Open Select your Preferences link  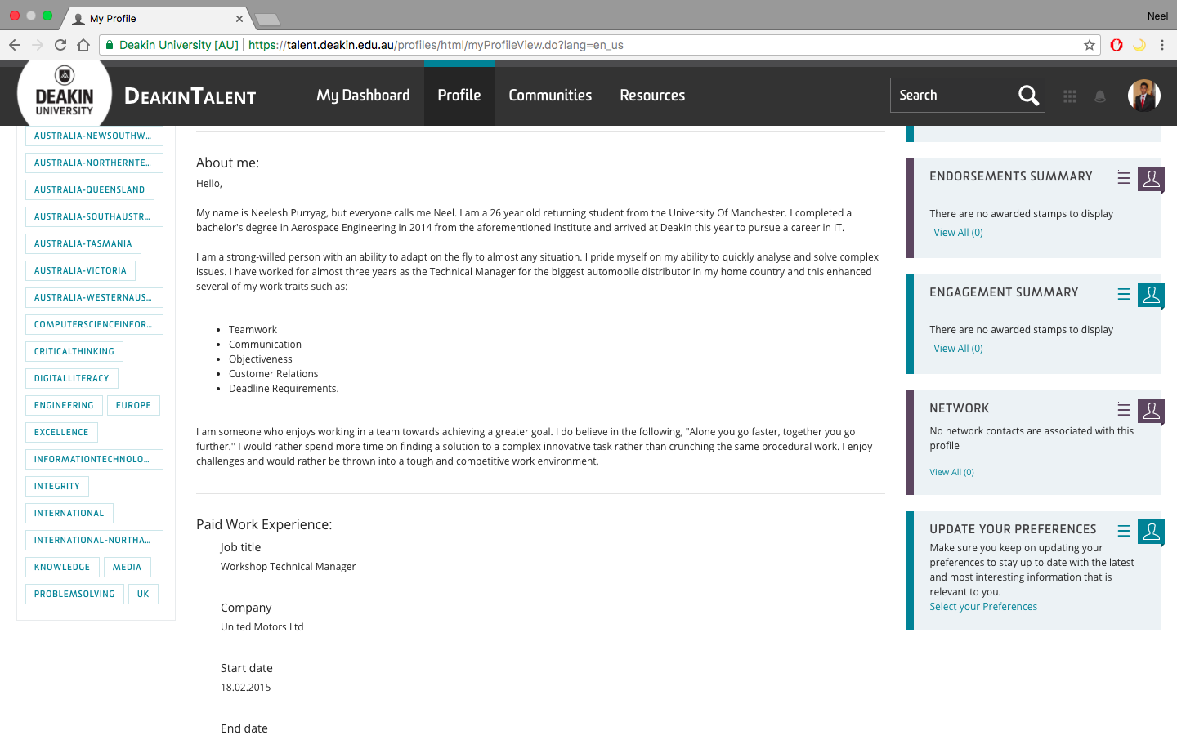pos(983,607)
